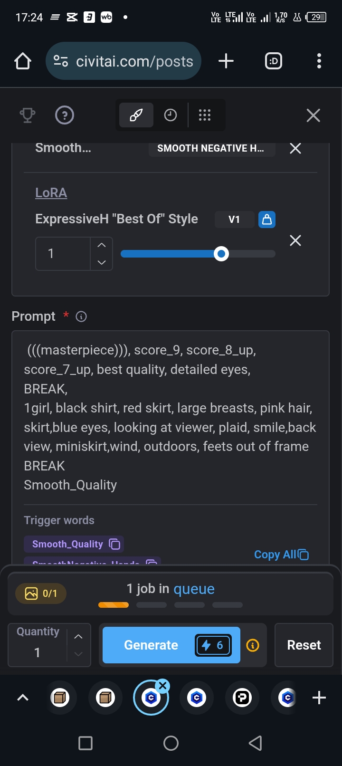
Task: Focus the Prompt text field
Action: point(170,417)
